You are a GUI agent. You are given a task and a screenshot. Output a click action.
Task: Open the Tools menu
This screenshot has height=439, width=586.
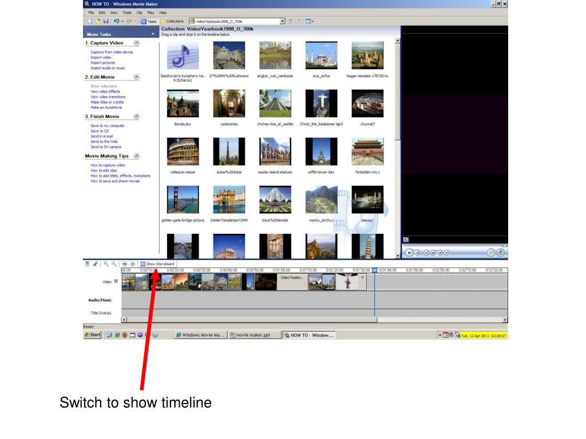pyautogui.click(x=127, y=13)
